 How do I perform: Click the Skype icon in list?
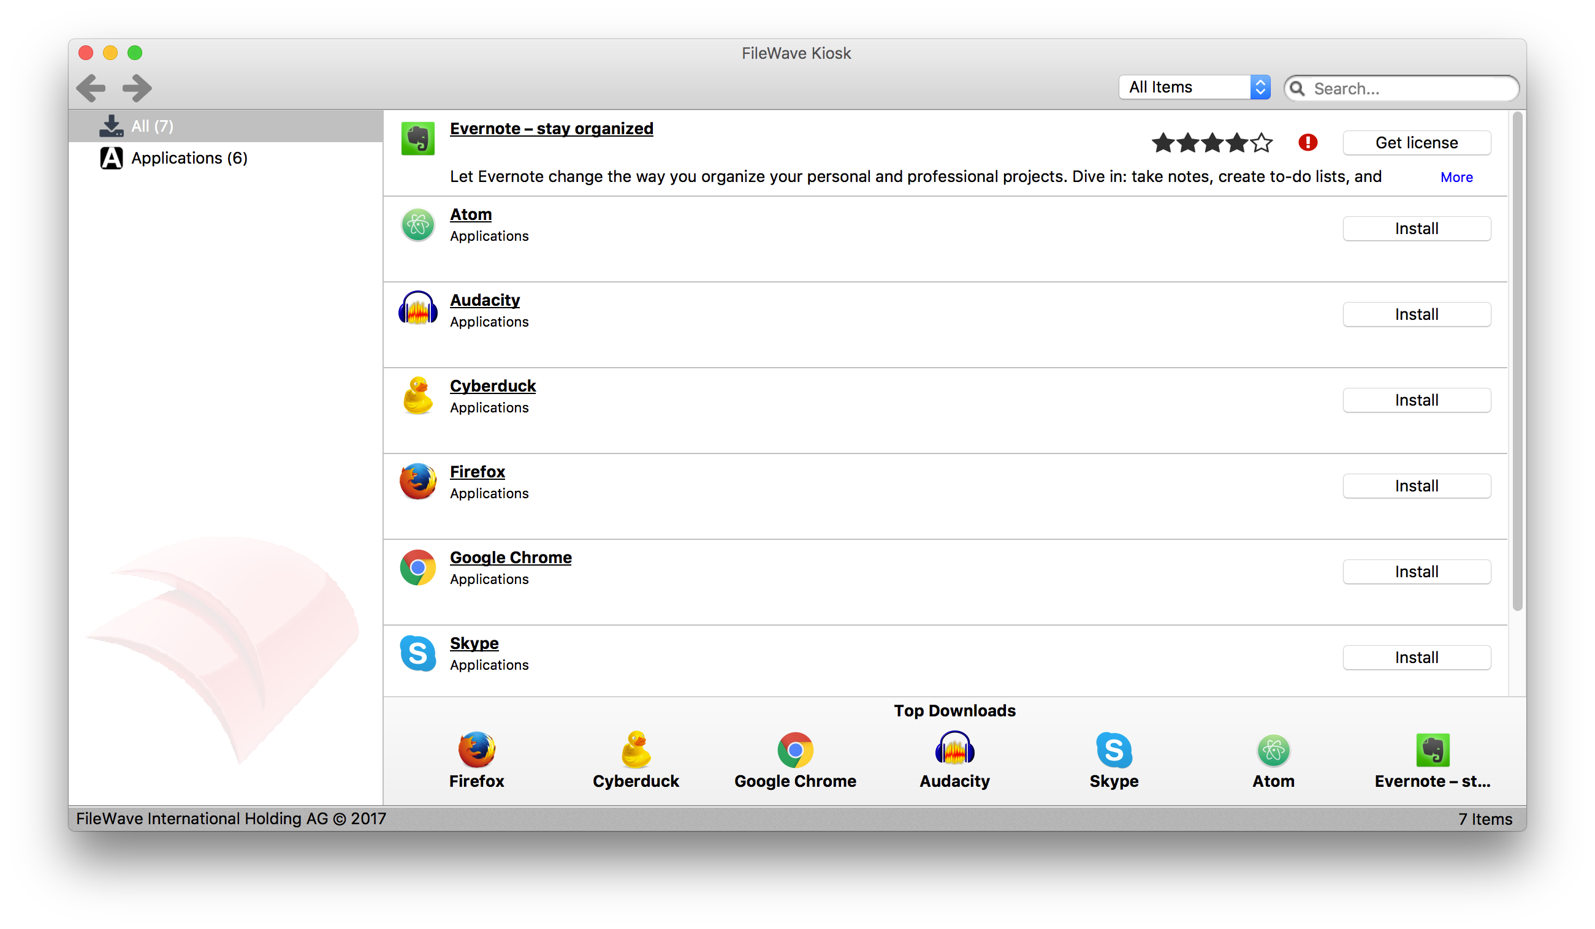(417, 653)
